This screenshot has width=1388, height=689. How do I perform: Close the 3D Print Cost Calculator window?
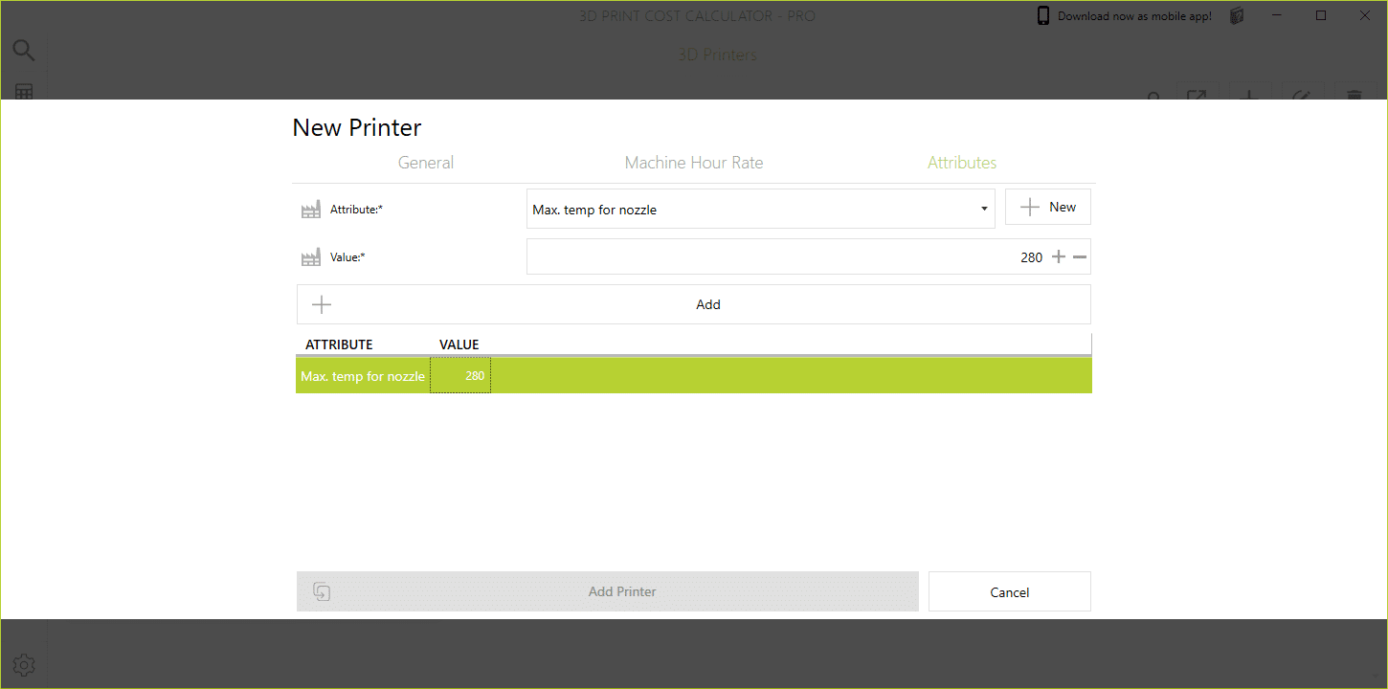click(1364, 15)
